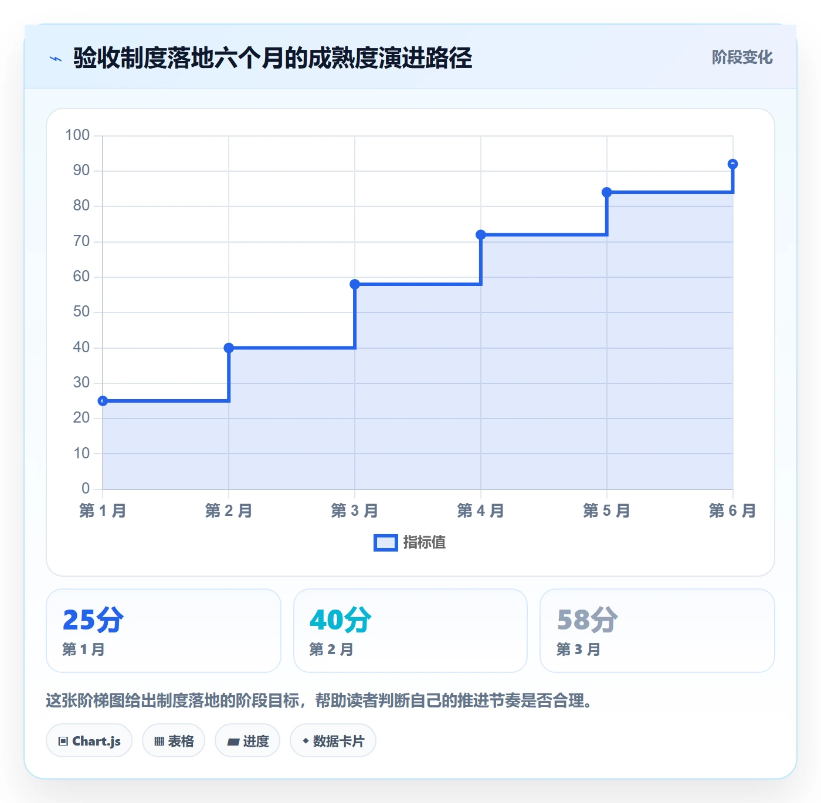
Task: Open the 40分 第 2 月 data card
Action: (x=410, y=631)
